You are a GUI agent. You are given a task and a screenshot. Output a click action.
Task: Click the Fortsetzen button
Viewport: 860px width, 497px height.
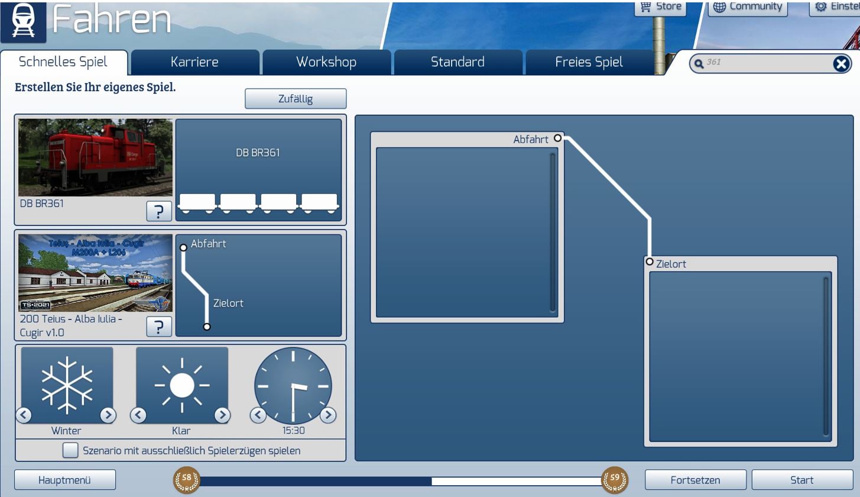(695, 480)
